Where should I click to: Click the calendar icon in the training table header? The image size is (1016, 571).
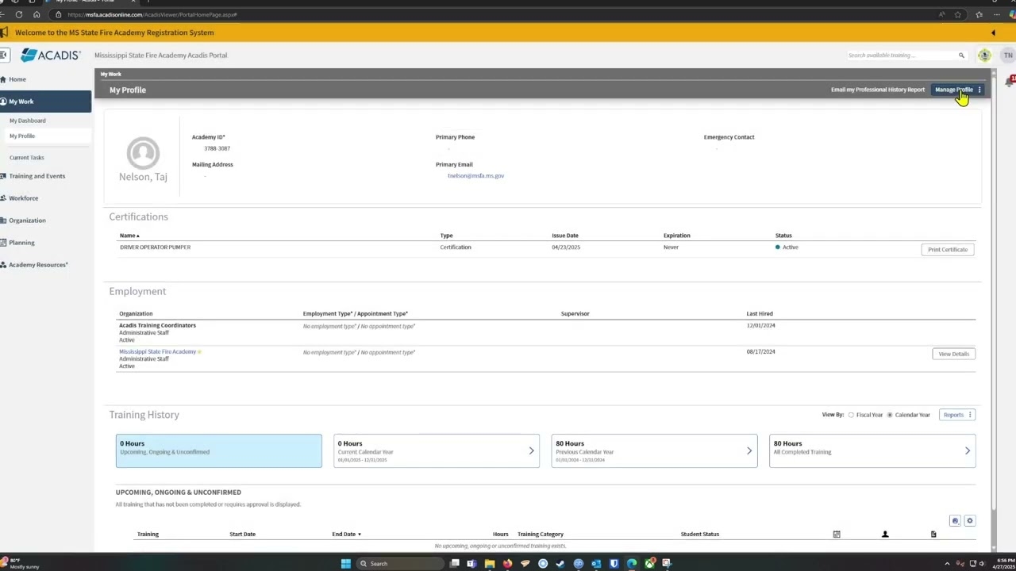point(836,534)
